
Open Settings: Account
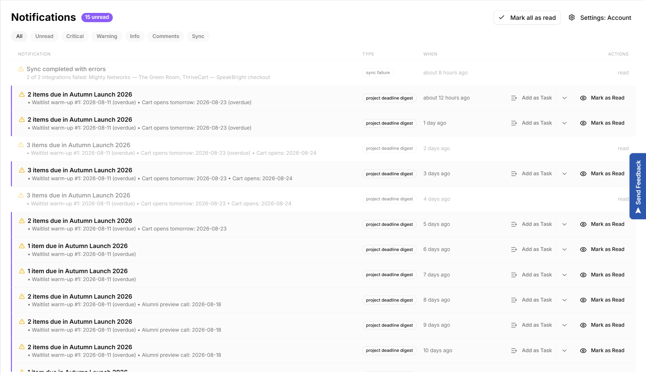[x=600, y=18]
